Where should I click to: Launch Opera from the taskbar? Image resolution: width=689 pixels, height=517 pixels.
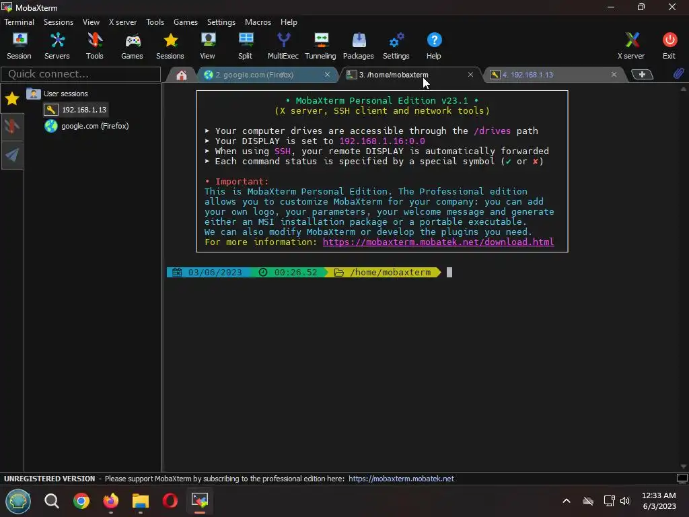click(x=170, y=501)
